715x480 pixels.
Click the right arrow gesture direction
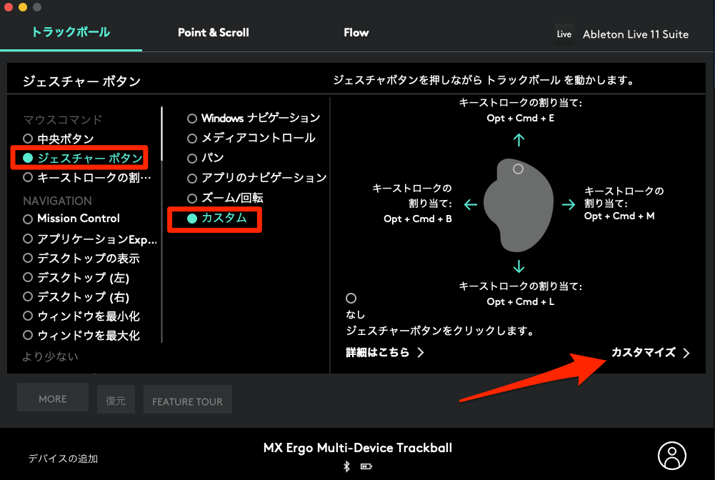[x=568, y=205]
